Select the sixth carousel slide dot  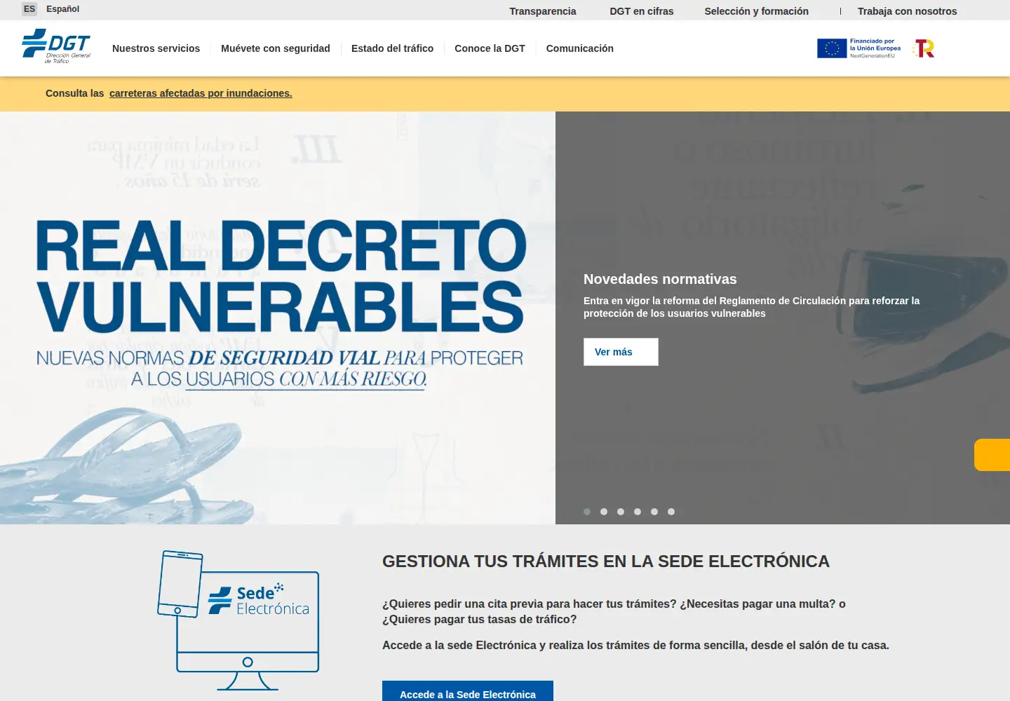[671, 512]
